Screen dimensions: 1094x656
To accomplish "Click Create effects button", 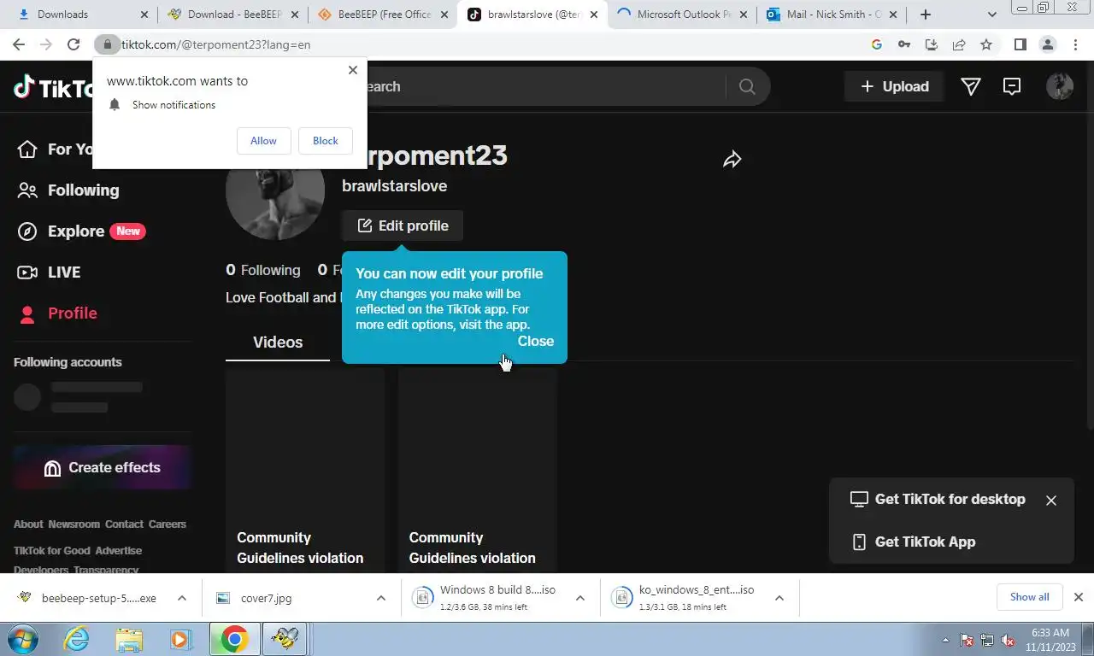I will pos(103,467).
